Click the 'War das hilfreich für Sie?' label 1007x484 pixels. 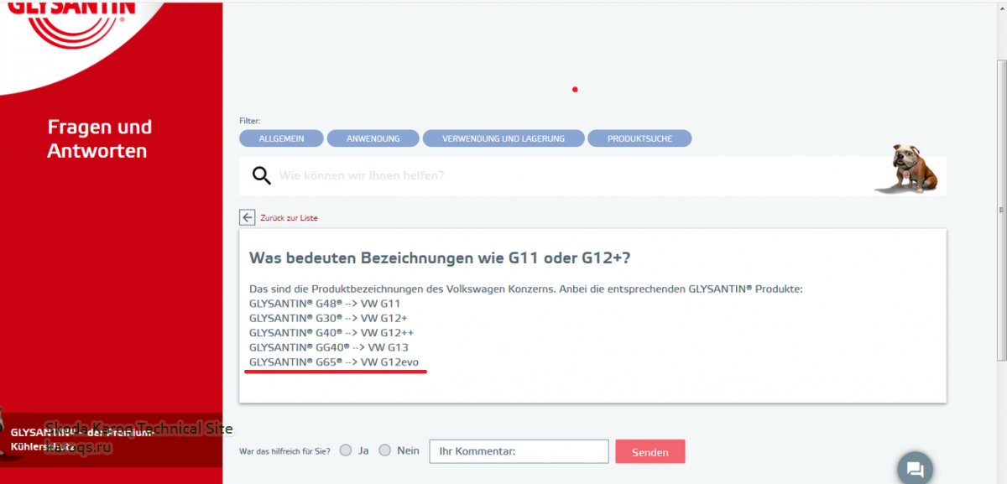285,451
